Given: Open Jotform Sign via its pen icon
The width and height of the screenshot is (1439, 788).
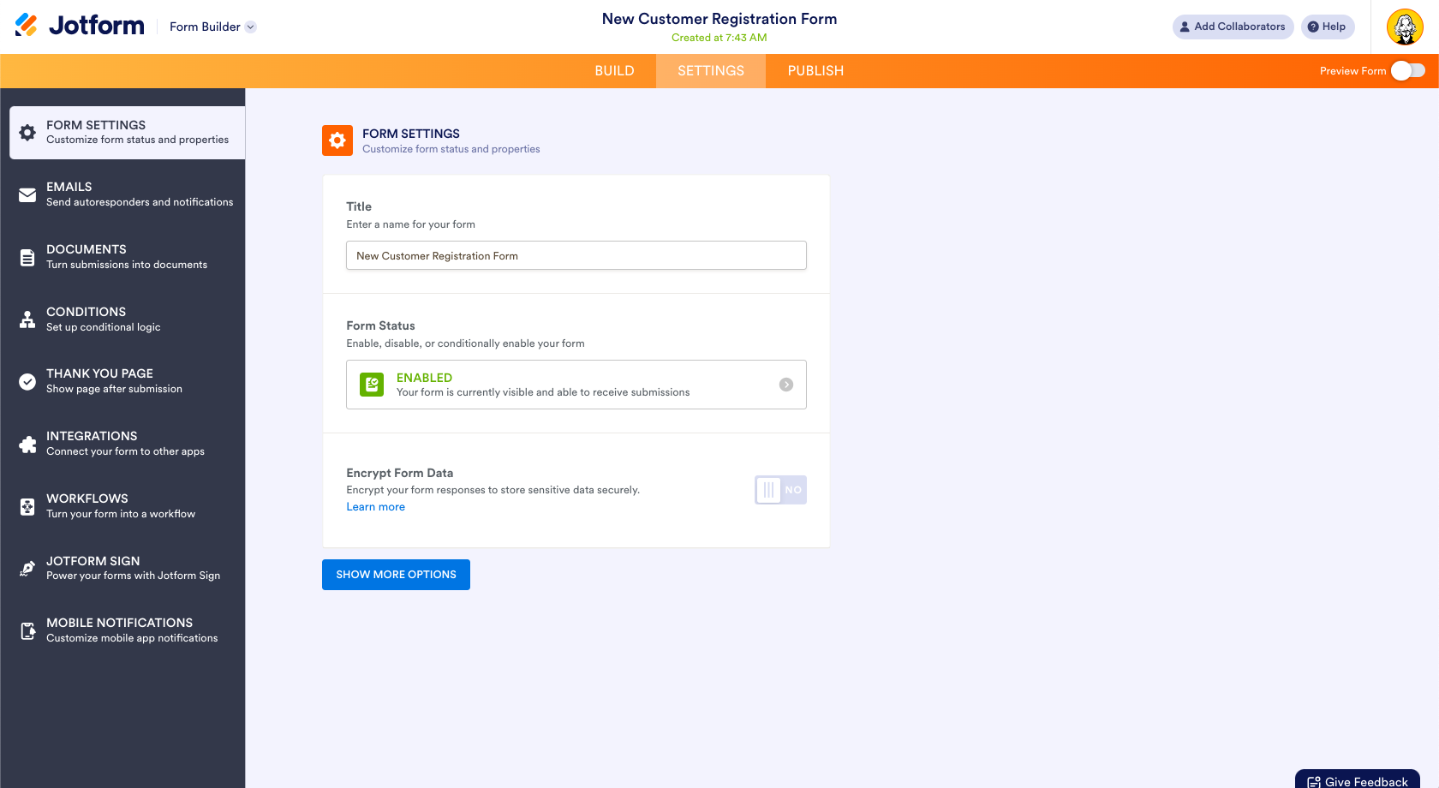Looking at the screenshot, I should point(27,569).
